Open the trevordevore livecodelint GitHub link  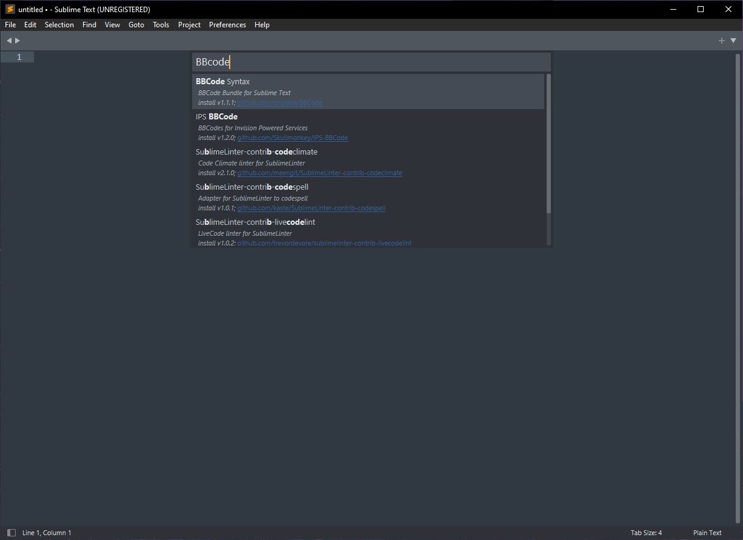point(324,243)
